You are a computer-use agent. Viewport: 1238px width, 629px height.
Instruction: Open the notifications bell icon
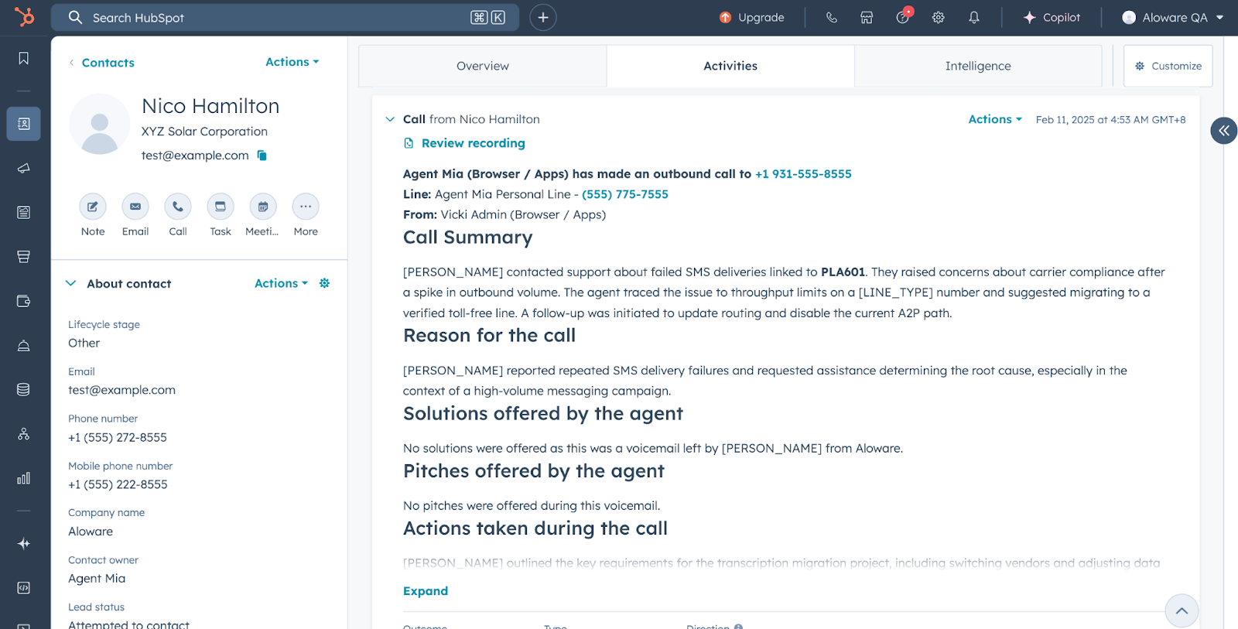click(974, 17)
